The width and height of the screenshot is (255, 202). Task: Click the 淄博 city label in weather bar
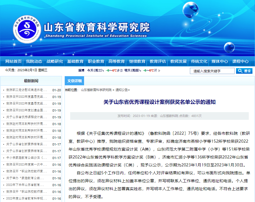point(81,70)
